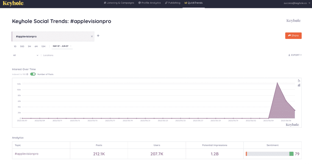Screen dimensions: 312x164
Task: Switch to line chart view icon
Action: coord(299,81)
